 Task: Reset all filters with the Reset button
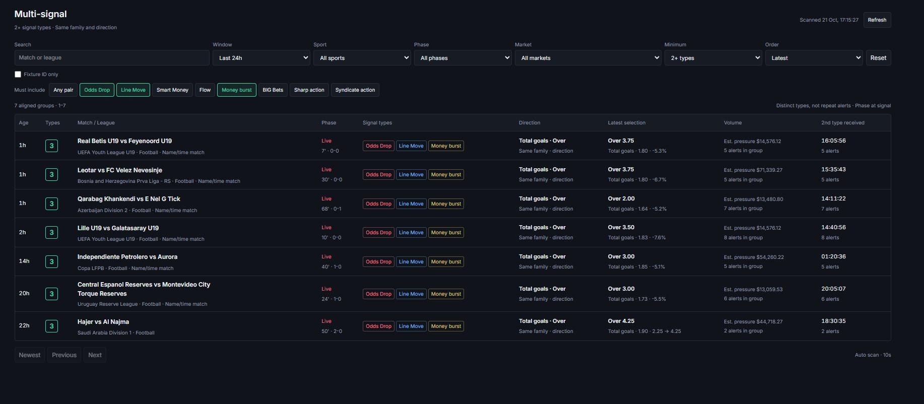tap(878, 58)
